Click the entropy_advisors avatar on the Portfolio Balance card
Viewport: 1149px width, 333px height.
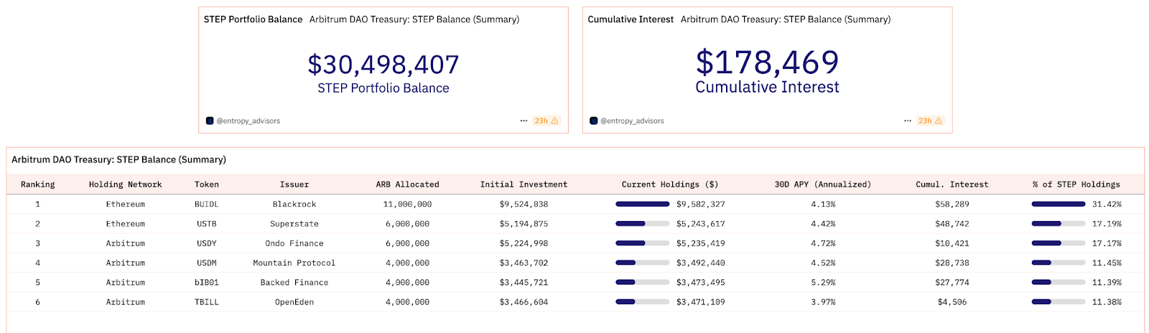tap(210, 121)
